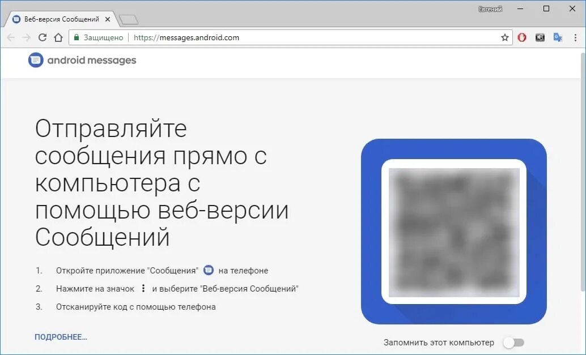This screenshot has width=586, height=355.
Task: Click 'Отсканируйте код с помощью телефона' text
Action: tap(135, 307)
